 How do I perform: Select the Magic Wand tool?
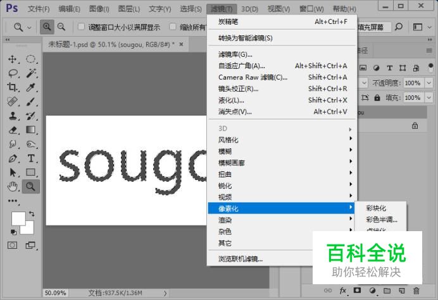pos(31,73)
